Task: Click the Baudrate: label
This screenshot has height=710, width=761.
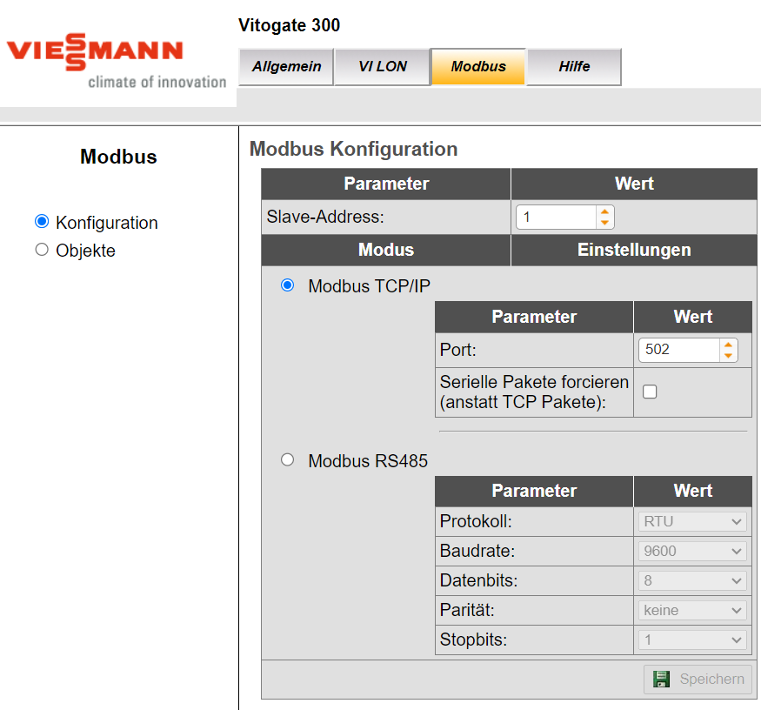Action: [x=477, y=551]
